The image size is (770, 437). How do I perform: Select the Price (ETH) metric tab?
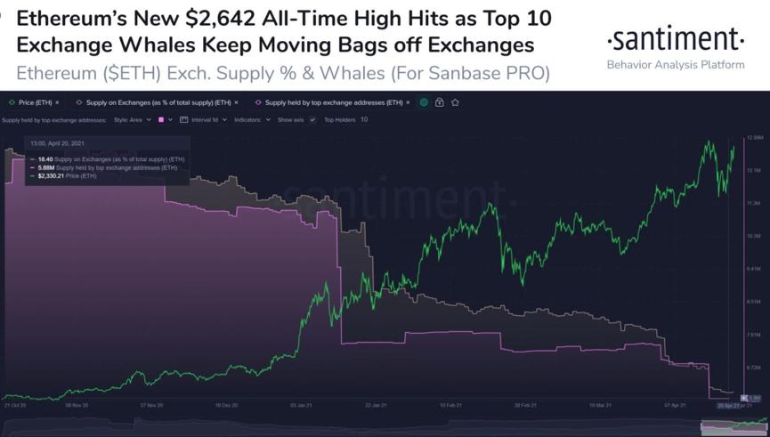[36, 102]
